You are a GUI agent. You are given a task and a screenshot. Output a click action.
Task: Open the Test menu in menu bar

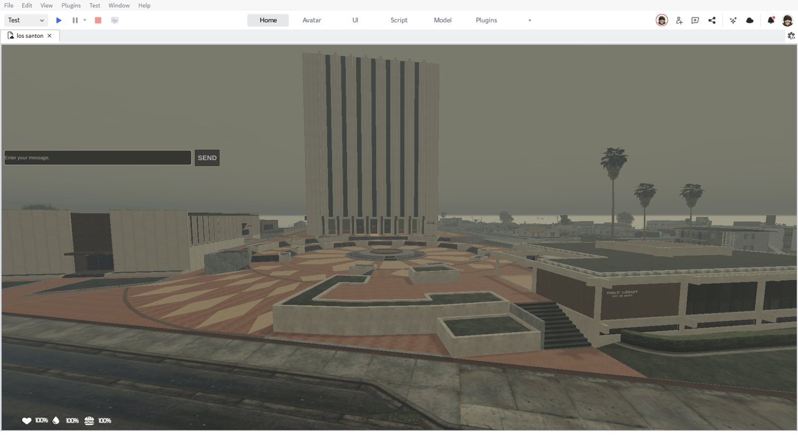click(x=95, y=5)
